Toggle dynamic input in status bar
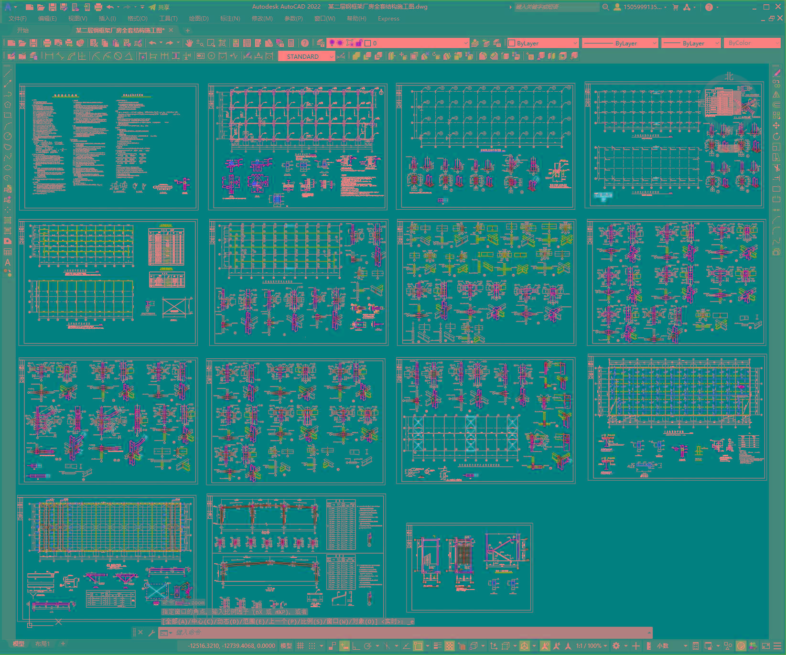Viewport: 786px width, 655px height. (x=344, y=646)
